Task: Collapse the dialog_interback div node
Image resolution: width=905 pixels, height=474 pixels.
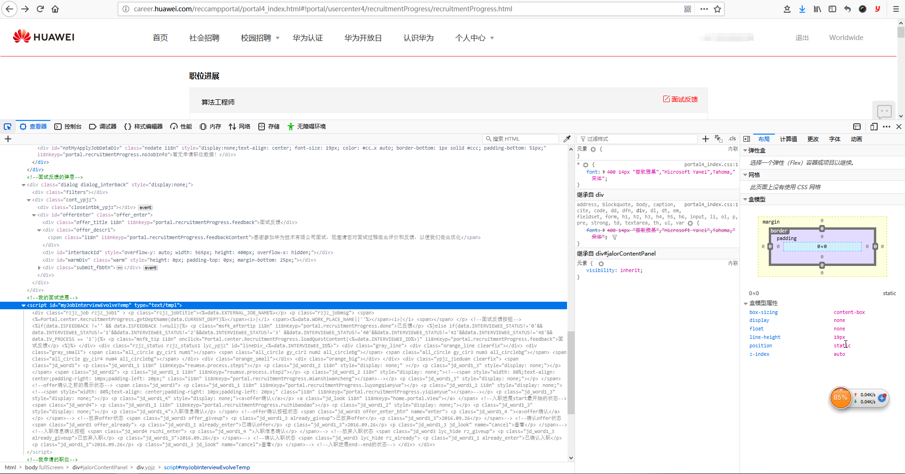Action: (x=24, y=185)
